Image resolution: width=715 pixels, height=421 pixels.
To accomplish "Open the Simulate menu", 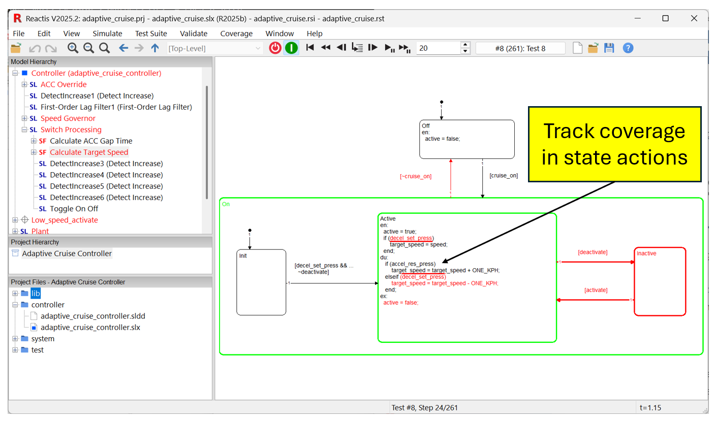I will click(x=107, y=34).
